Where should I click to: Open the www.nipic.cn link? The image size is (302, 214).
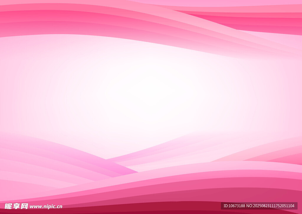coord(46,207)
